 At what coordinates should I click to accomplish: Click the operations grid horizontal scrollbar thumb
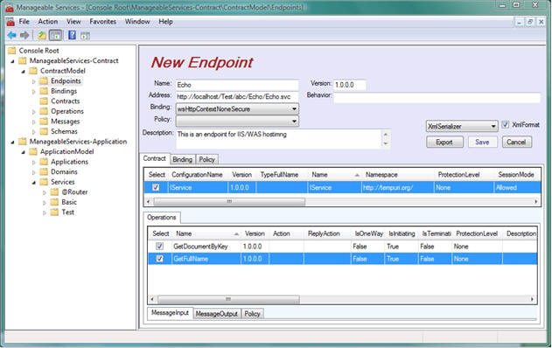click(x=228, y=299)
